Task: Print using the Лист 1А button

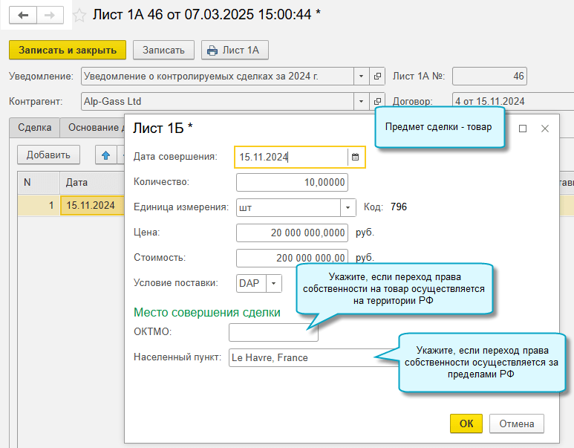Action: pos(235,50)
